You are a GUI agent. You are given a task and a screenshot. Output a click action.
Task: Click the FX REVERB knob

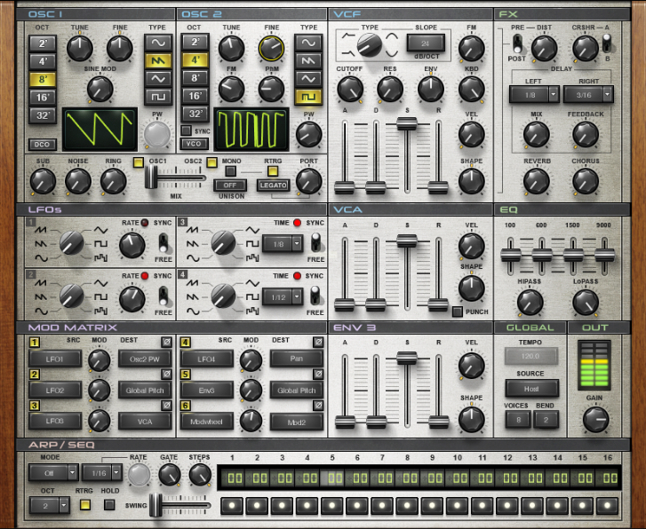click(x=537, y=181)
